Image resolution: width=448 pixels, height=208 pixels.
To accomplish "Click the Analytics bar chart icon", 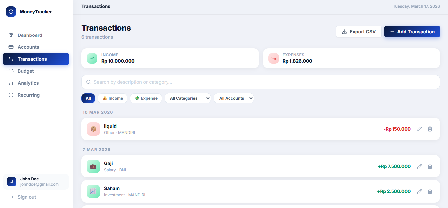I will pyautogui.click(x=11, y=83).
